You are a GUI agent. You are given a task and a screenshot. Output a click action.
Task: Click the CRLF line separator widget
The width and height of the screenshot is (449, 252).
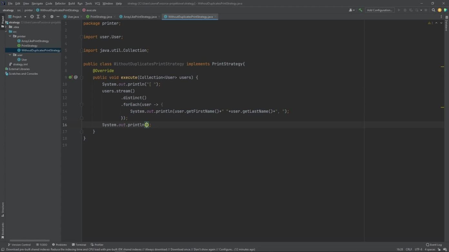pos(409,249)
